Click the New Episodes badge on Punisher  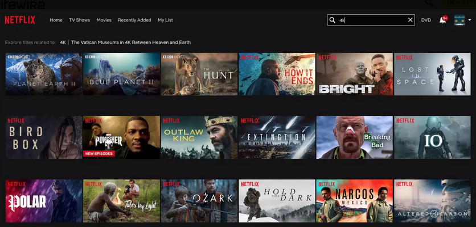click(99, 153)
